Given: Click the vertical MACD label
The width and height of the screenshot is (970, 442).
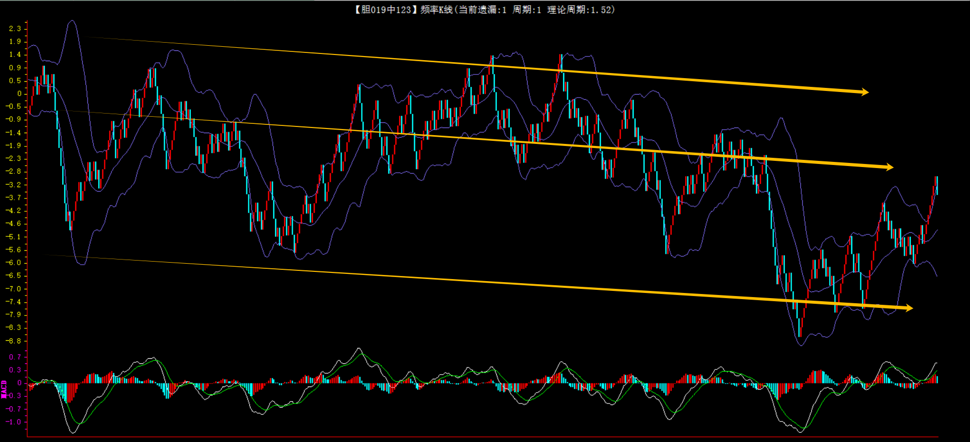Looking at the screenshot, I should click(x=4, y=390).
